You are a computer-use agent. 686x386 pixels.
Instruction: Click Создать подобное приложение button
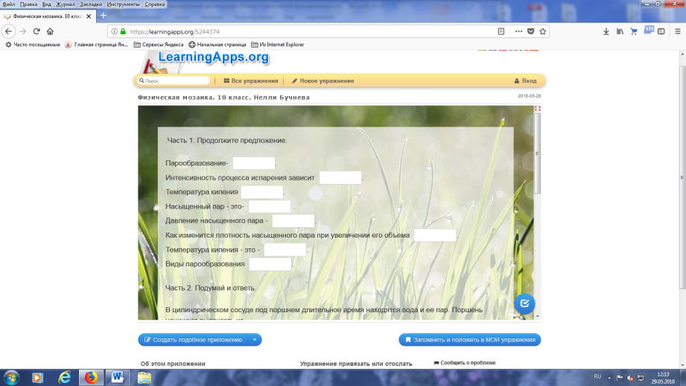pyautogui.click(x=193, y=340)
